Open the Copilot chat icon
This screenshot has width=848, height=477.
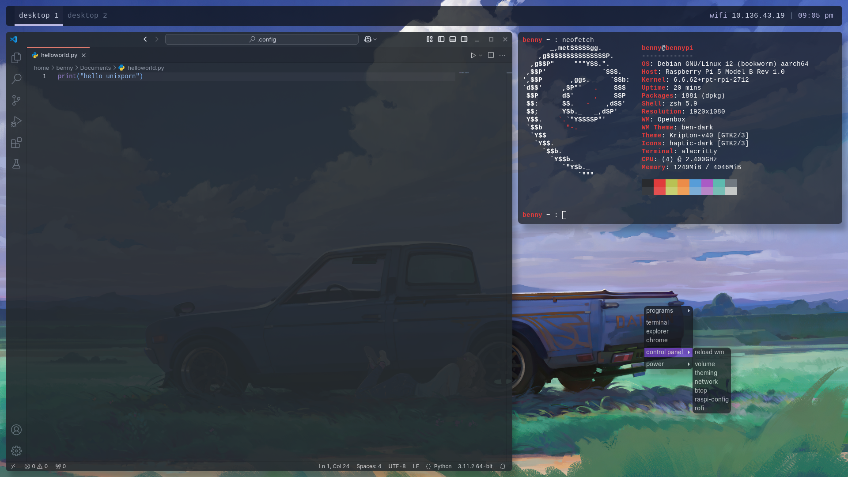[367, 39]
